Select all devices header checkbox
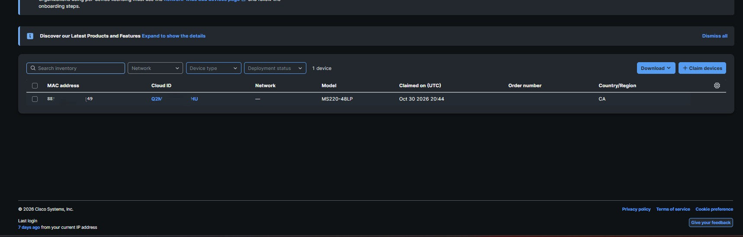 (x=35, y=85)
